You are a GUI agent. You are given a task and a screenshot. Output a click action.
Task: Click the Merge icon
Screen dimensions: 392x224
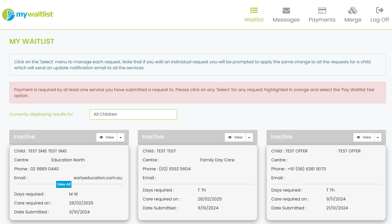352,10
